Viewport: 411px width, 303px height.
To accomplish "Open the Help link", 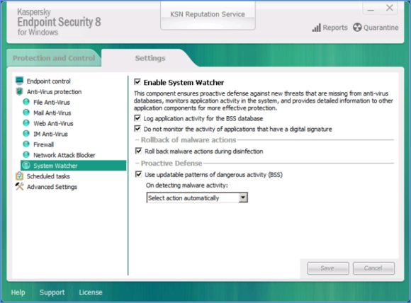I will 18,292.
